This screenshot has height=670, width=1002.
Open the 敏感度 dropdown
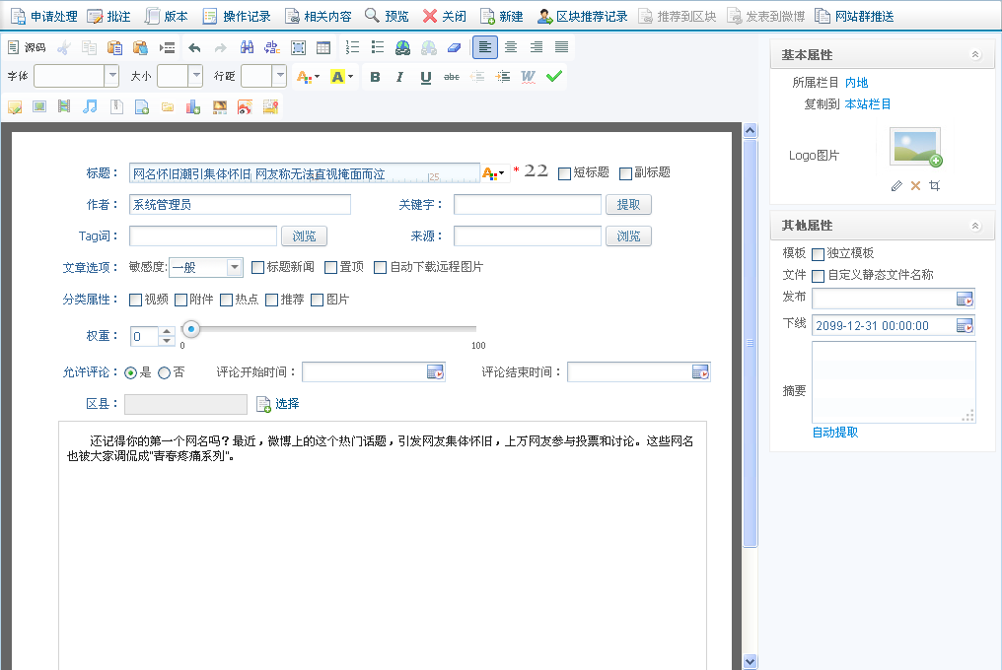[x=234, y=267]
